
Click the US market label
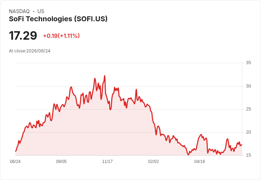coord(41,11)
